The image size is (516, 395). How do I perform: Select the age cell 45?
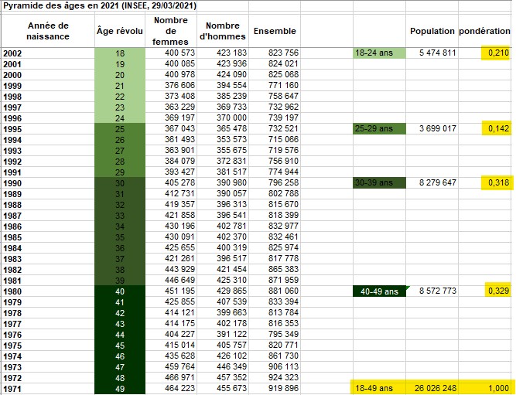[x=120, y=346]
